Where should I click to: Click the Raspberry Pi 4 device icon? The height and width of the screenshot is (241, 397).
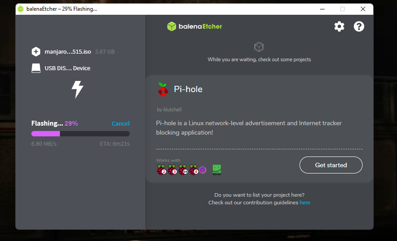194,170
